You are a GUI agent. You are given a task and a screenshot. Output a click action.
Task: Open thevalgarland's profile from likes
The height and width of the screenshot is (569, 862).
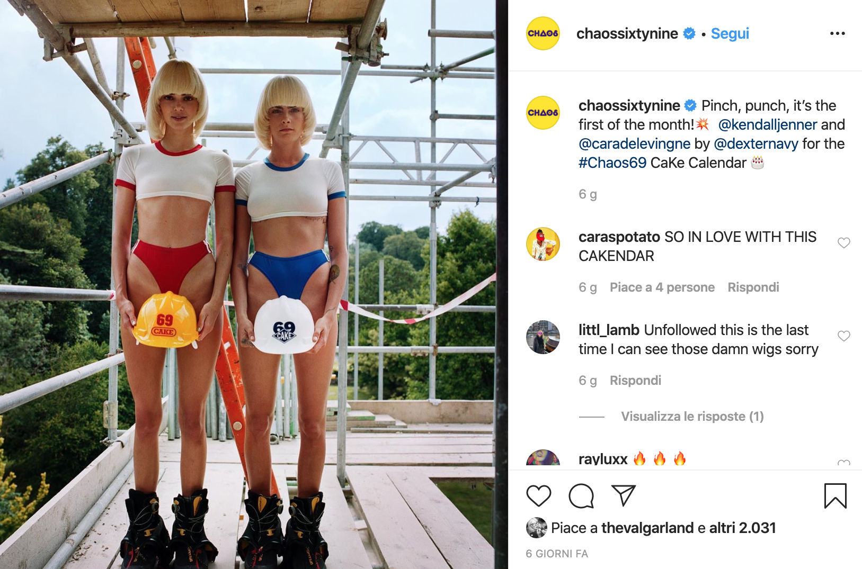[647, 528]
